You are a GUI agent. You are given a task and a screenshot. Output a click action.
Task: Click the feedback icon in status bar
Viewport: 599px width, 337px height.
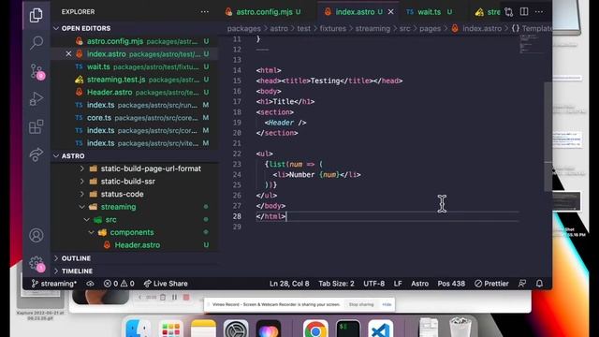click(522, 284)
